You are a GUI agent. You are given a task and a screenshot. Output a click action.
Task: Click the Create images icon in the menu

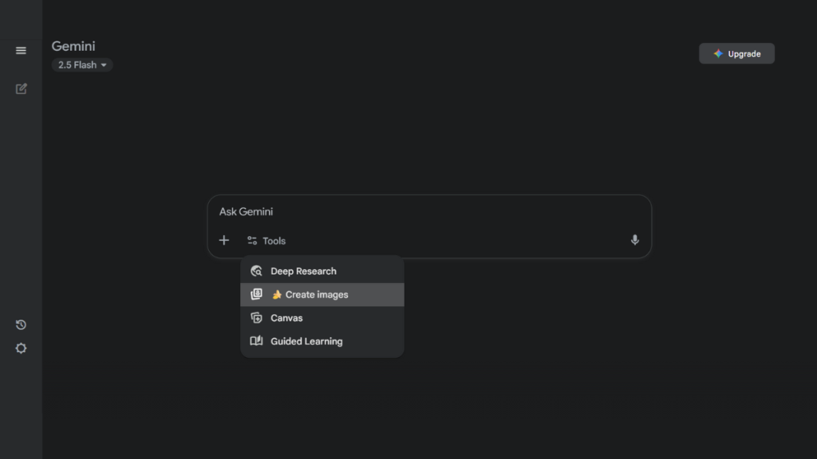[256, 295]
